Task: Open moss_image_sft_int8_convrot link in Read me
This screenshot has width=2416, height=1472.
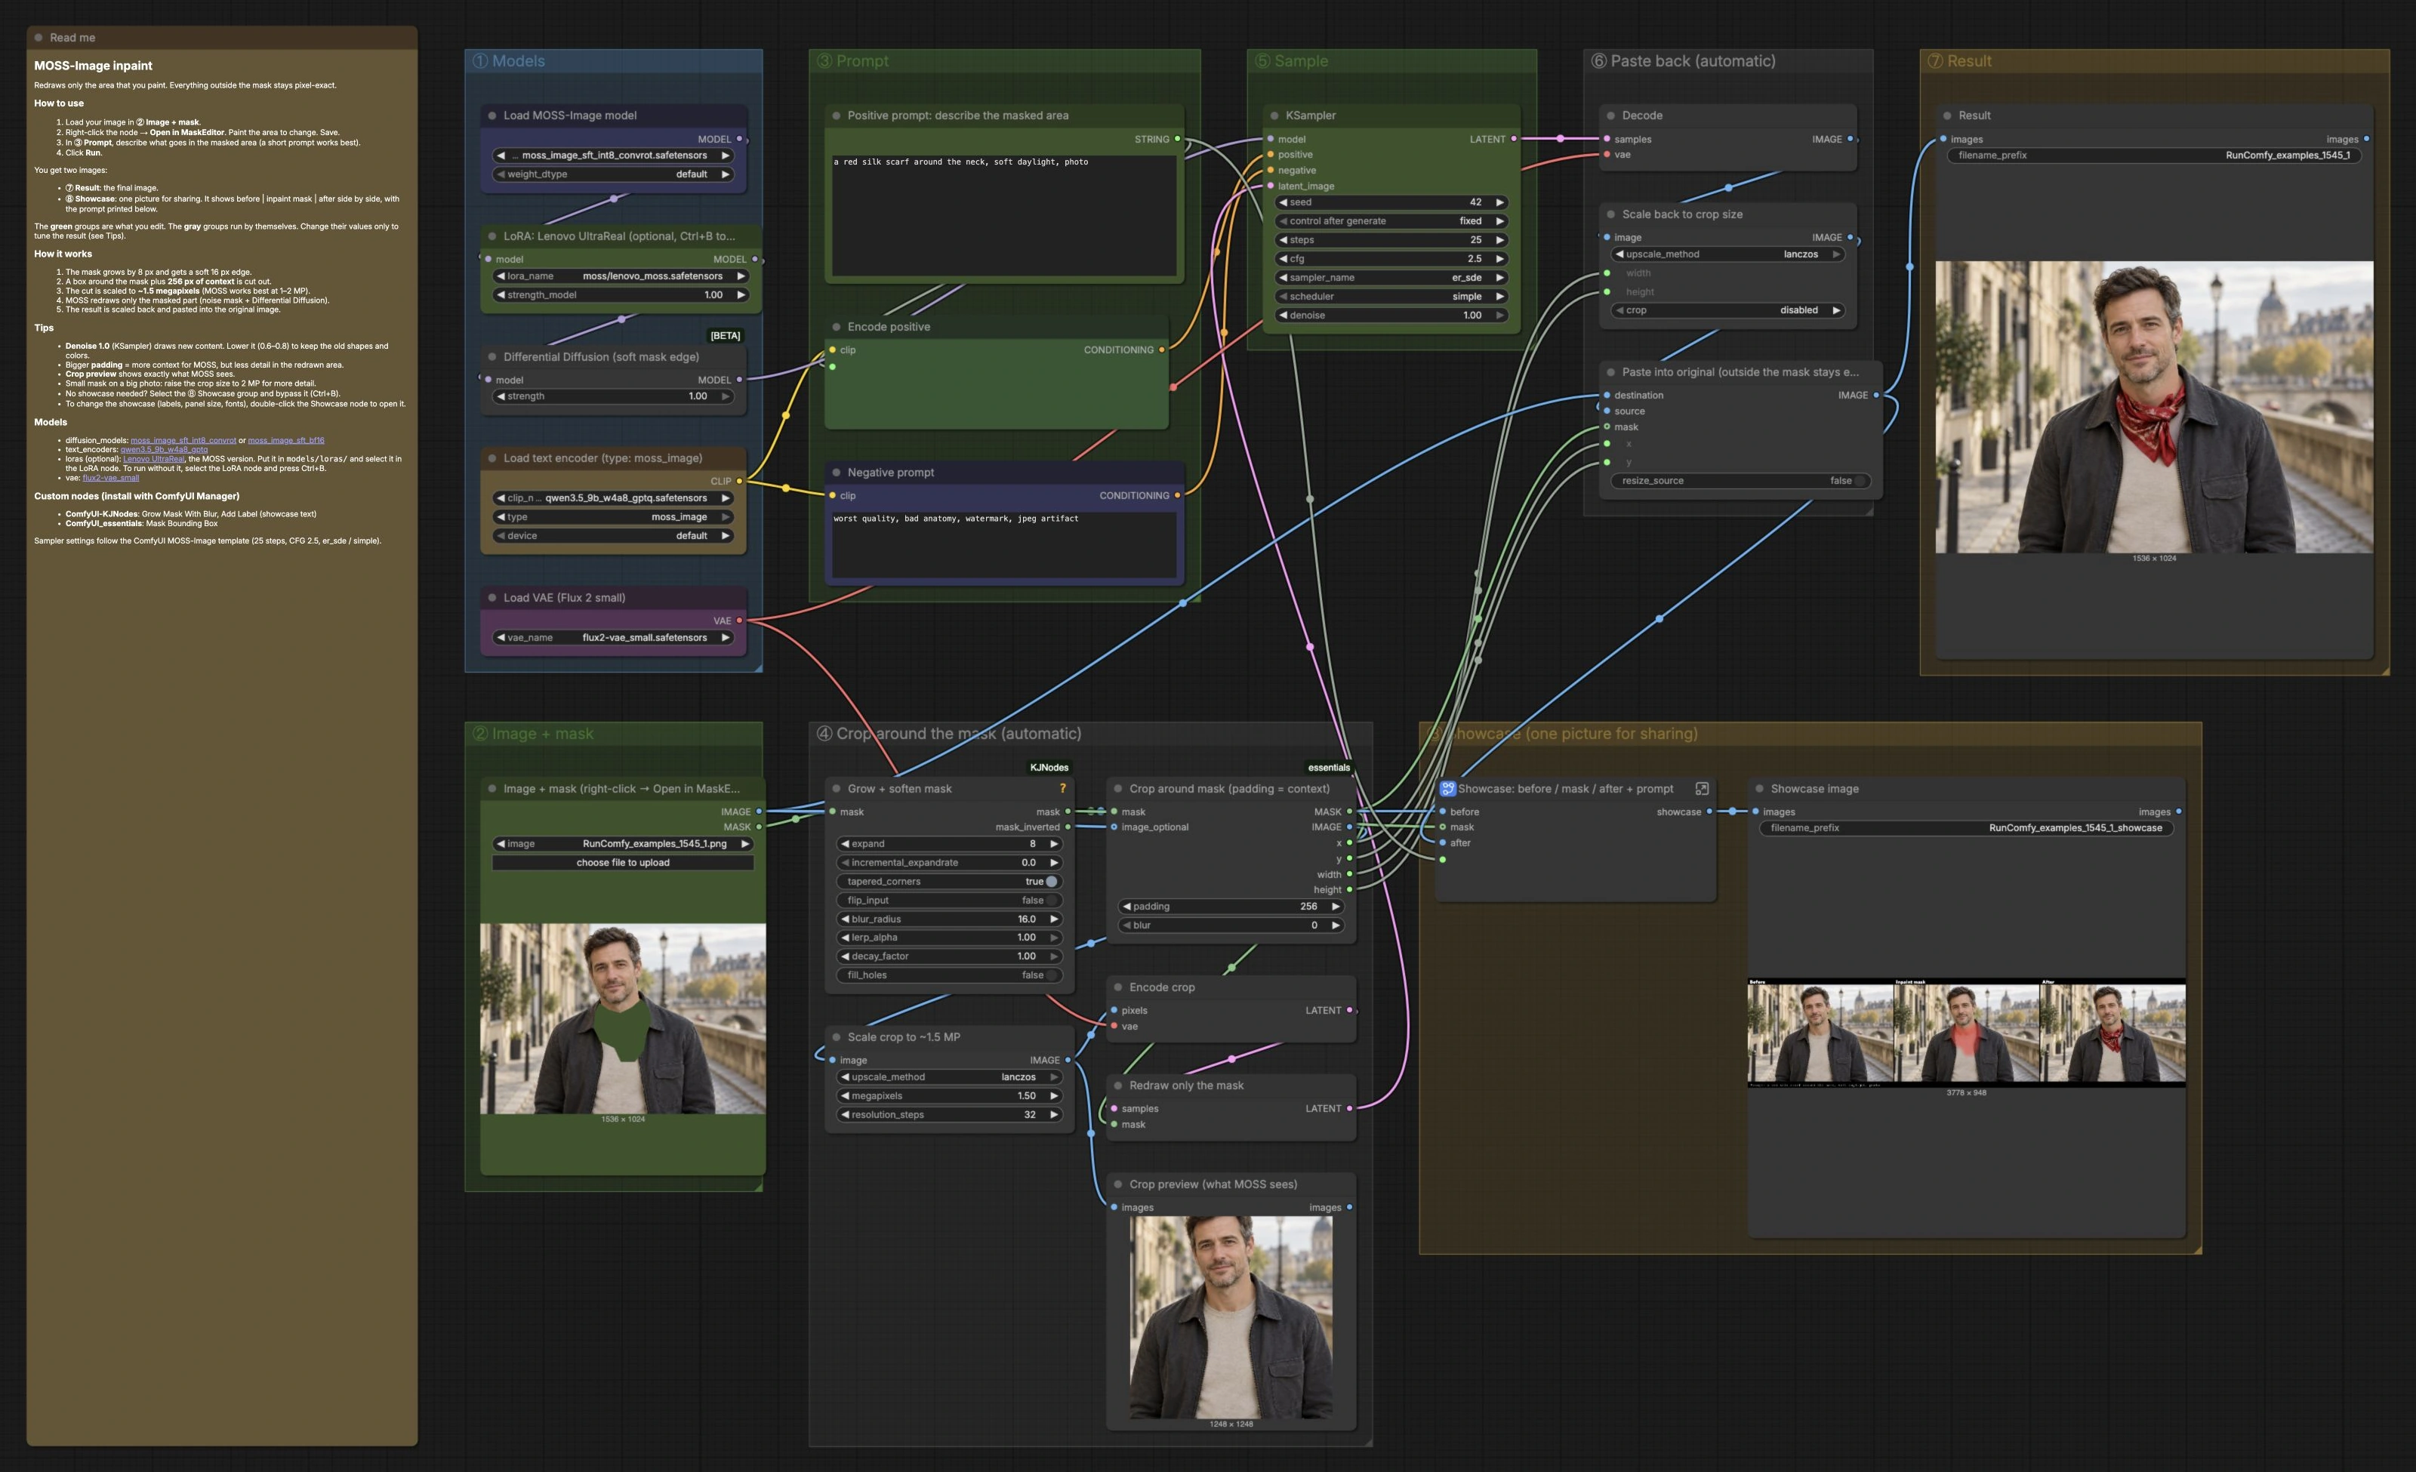Action: tap(183, 440)
